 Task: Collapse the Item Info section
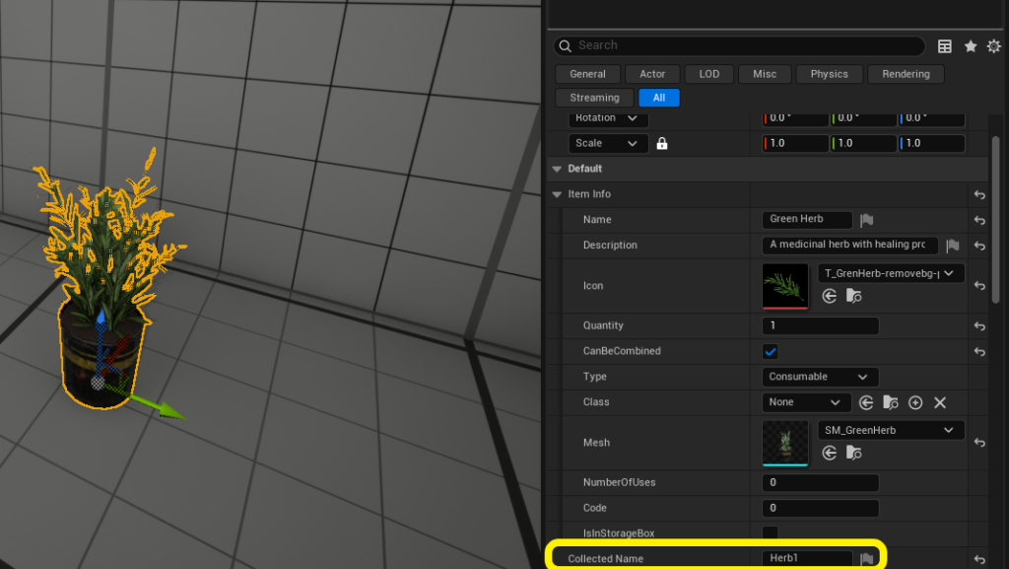[x=558, y=194]
